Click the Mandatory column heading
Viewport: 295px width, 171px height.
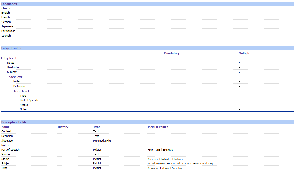(x=172, y=53)
